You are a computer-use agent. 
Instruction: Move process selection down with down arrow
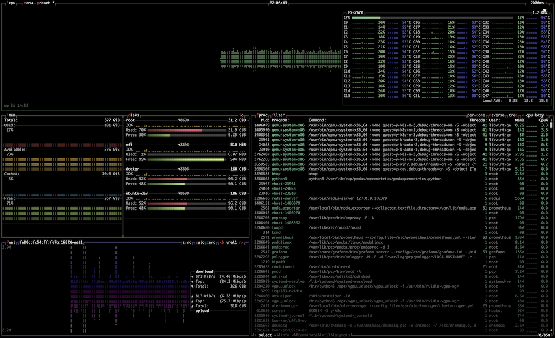(275, 335)
